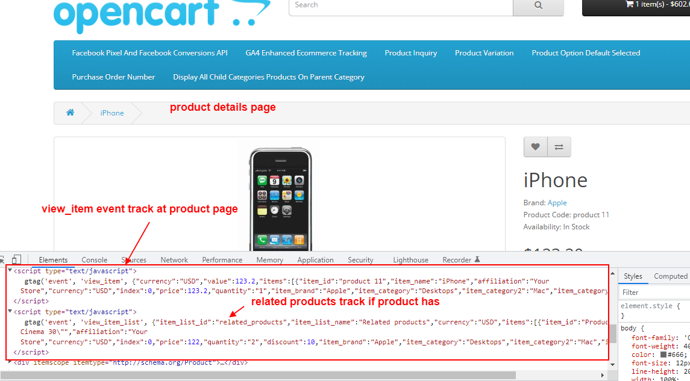Switch to the Sources tab
Viewport: 690px width, 381px height.
click(x=134, y=259)
